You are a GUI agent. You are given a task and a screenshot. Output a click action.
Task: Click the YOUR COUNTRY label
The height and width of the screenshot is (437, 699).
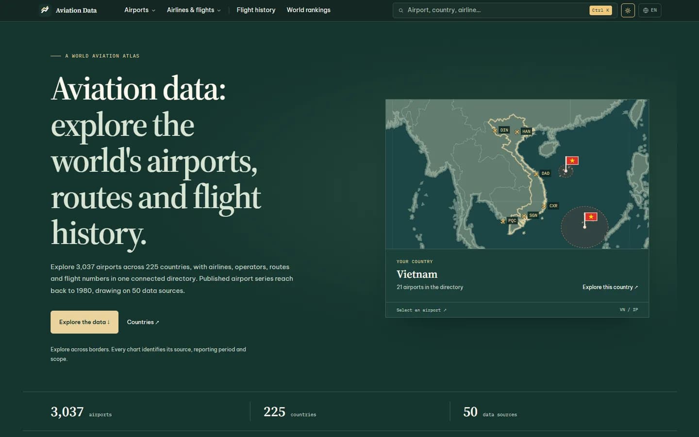tap(415, 262)
